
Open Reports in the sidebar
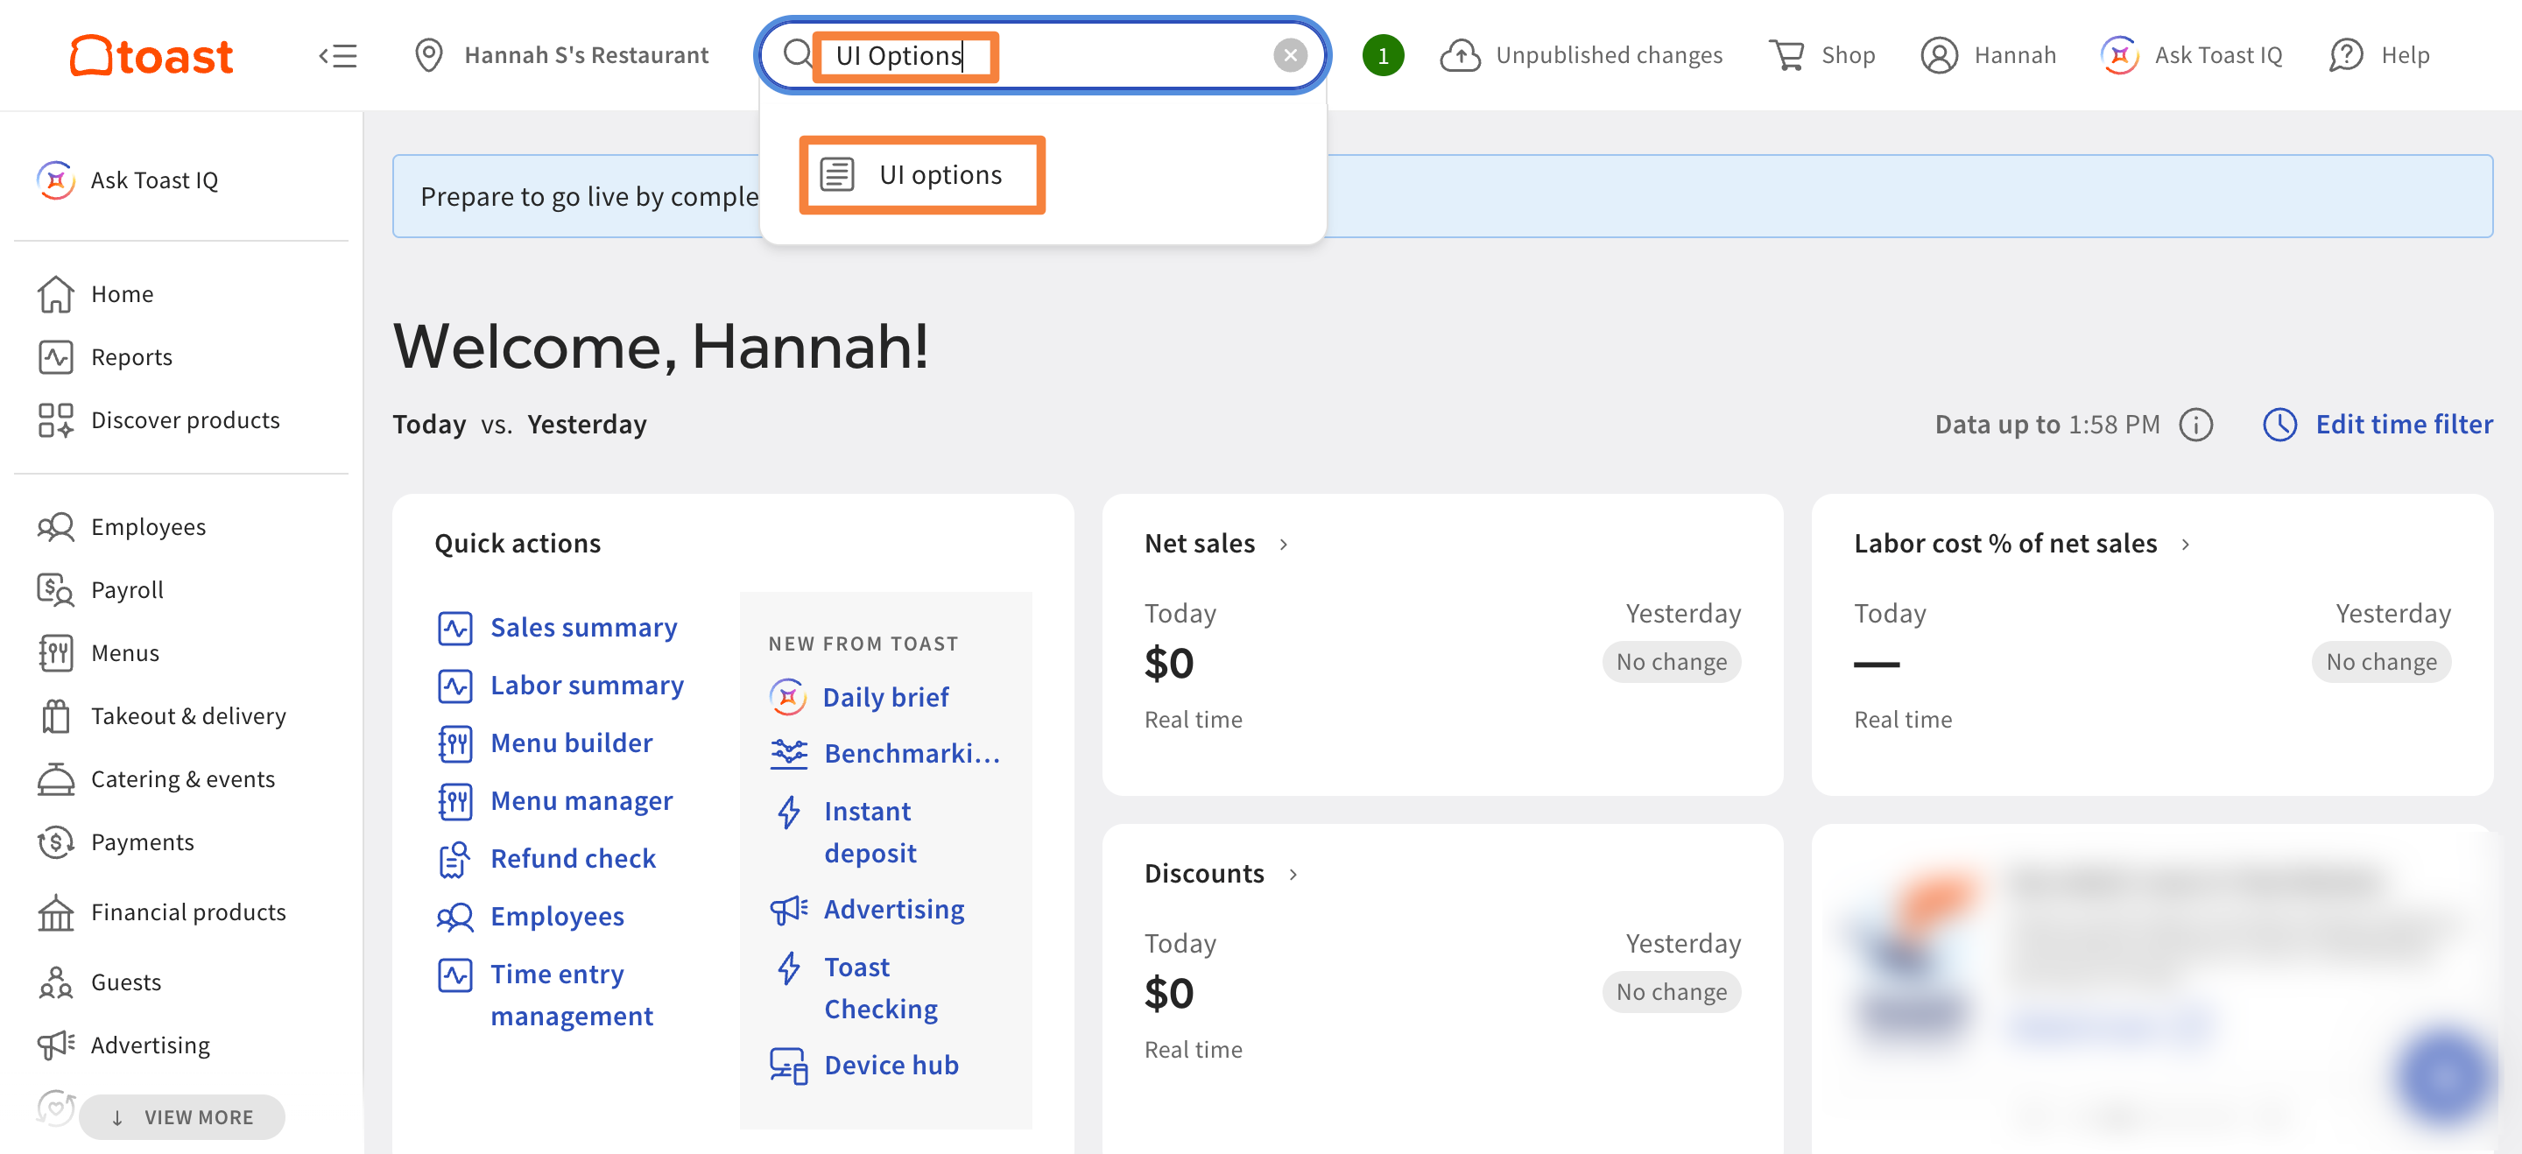(x=131, y=357)
